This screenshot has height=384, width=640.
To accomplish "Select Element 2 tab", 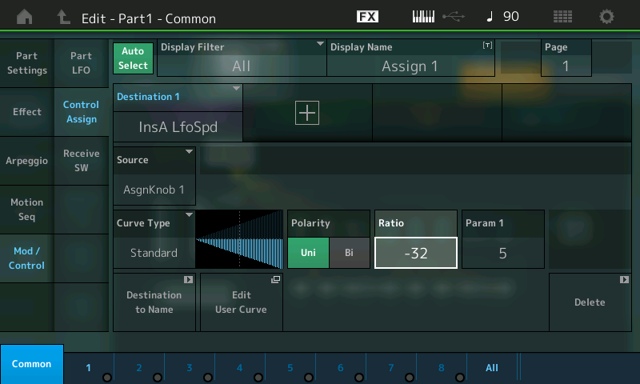I will [x=139, y=368].
